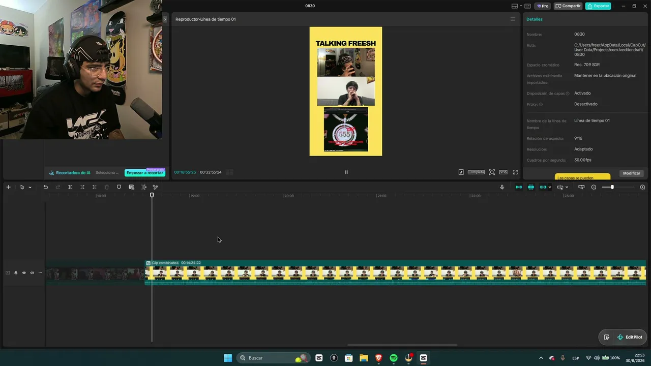Toggle the main track magnet
651x366 pixels.
coord(519,187)
